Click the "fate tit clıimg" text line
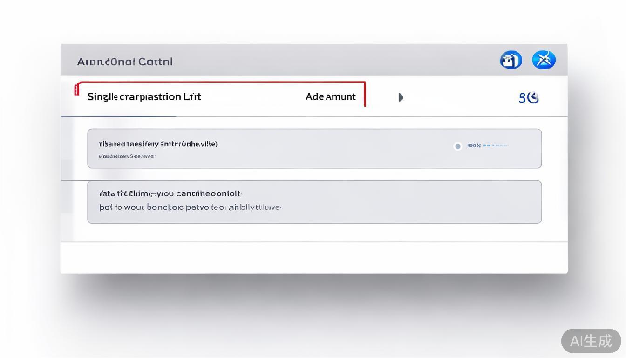 click(x=171, y=193)
